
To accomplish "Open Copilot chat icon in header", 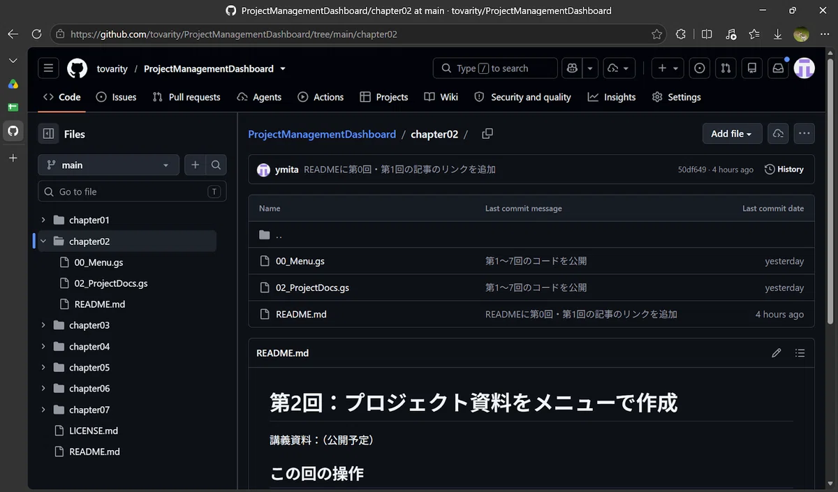I will point(573,68).
